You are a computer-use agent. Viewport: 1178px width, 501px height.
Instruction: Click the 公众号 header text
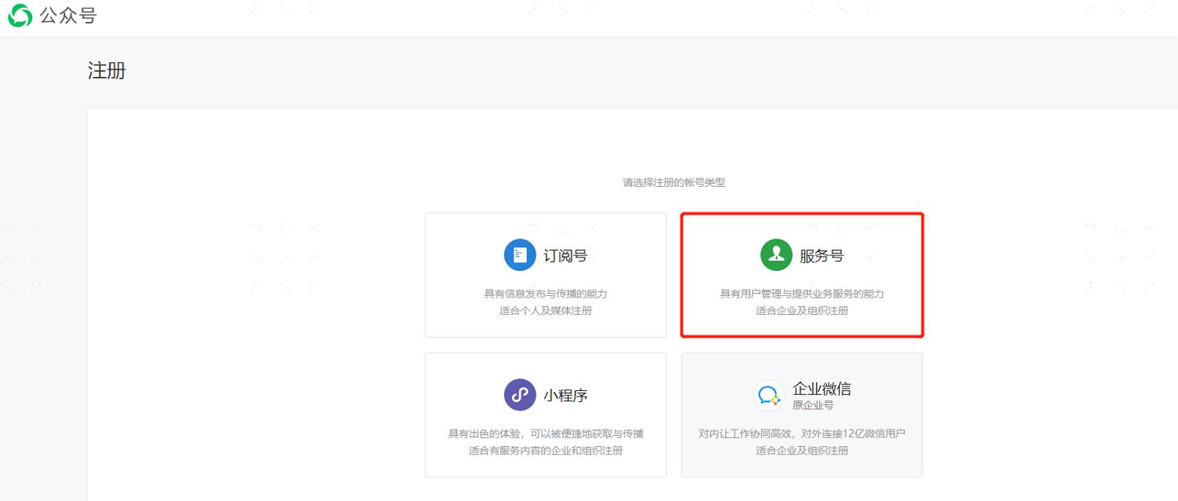click(68, 16)
